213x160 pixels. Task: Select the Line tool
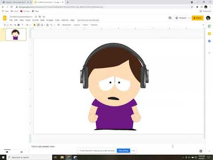(51, 25)
